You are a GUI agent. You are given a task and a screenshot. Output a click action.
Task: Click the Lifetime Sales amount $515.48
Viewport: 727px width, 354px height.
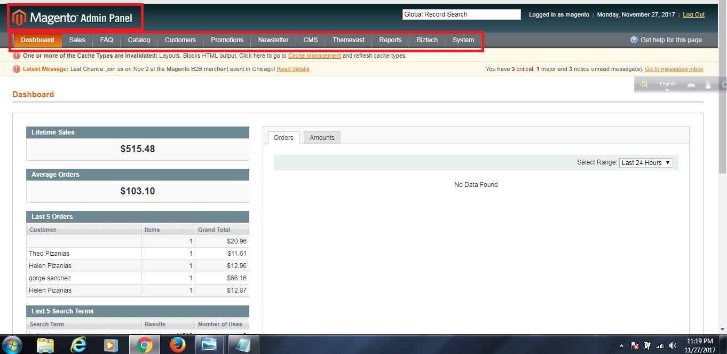pos(138,149)
